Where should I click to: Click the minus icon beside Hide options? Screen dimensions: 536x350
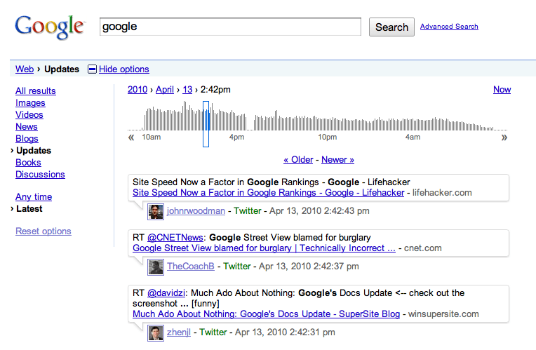pos(93,69)
